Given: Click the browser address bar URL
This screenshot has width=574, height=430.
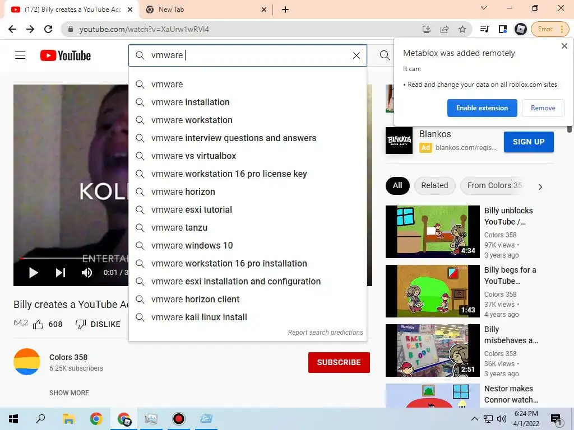Looking at the screenshot, I should (x=144, y=29).
